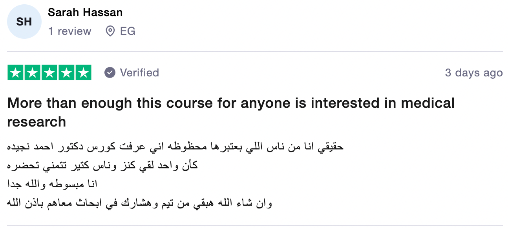Image resolution: width=508 pixels, height=228 pixels.
Task: Open Sarah Hassan's profile name link
Action: [x=85, y=13]
